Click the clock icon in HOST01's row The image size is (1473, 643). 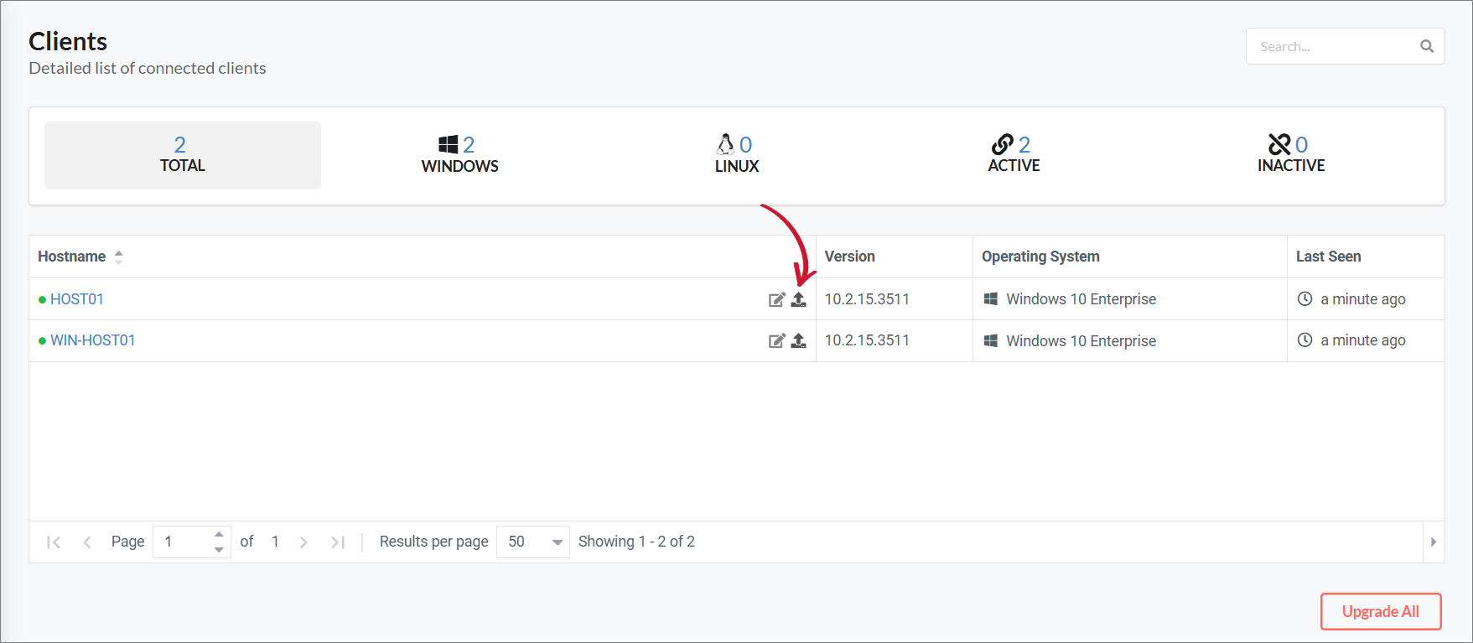pos(1304,298)
